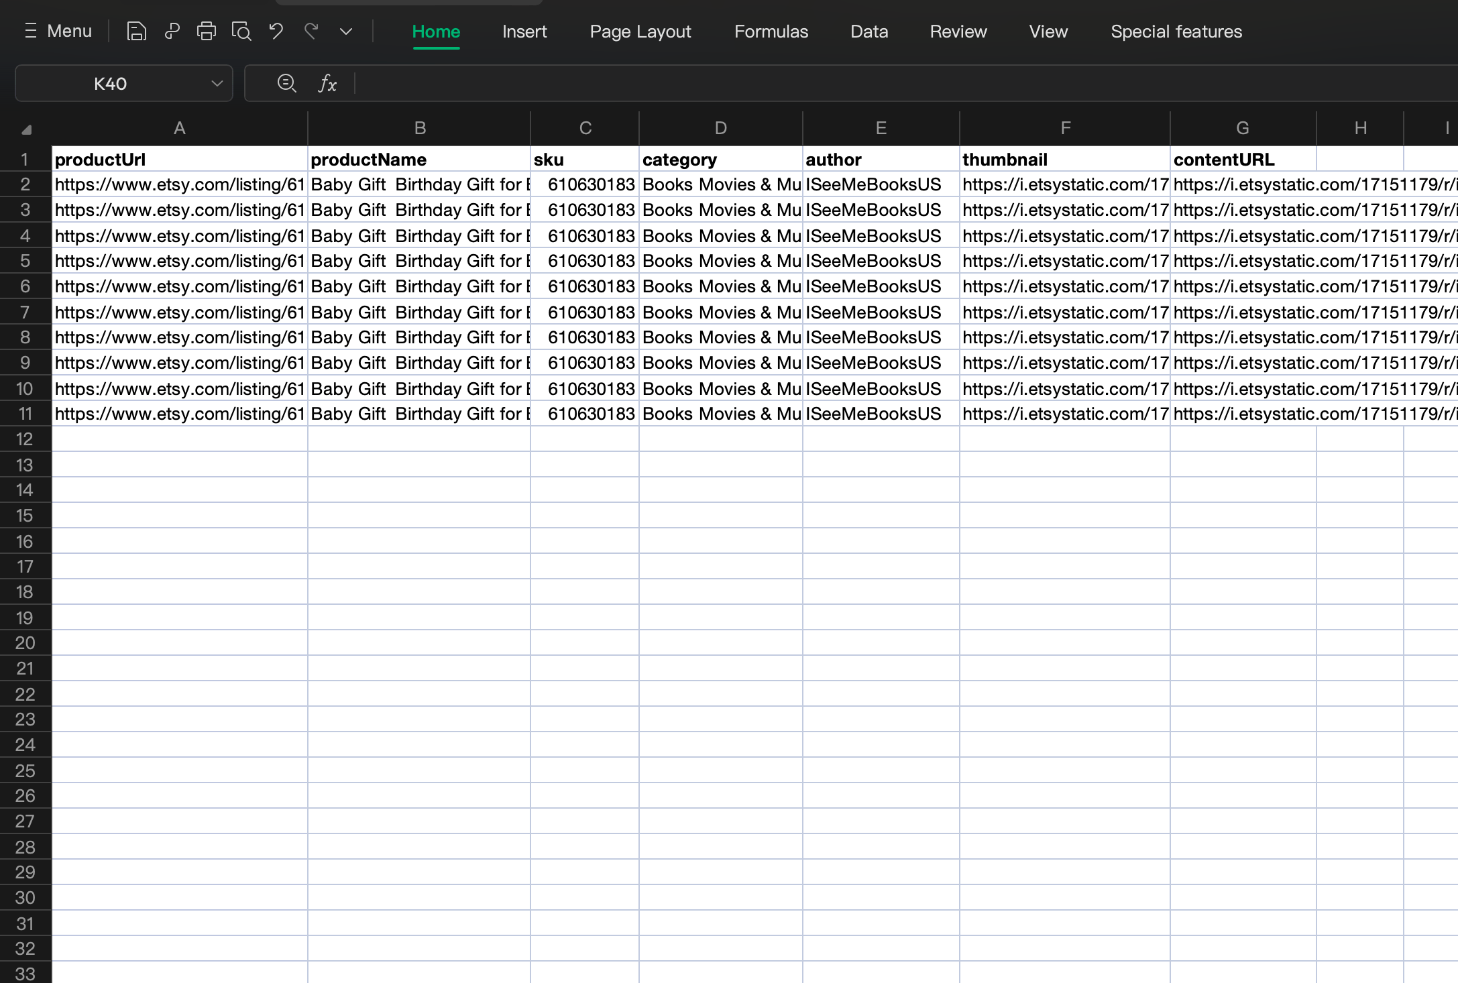Image resolution: width=1458 pixels, height=983 pixels.
Task: Open the Special features tab
Action: tap(1176, 32)
